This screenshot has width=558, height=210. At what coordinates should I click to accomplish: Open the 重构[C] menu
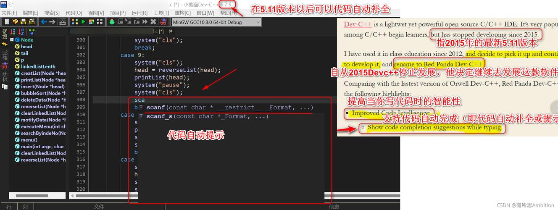click(183, 13)
